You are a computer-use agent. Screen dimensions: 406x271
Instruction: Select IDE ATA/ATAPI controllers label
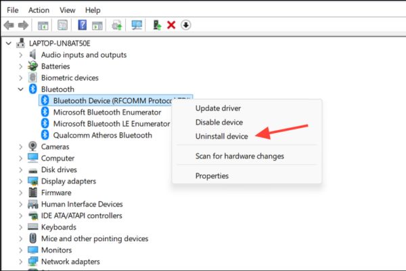pos(82,215)
